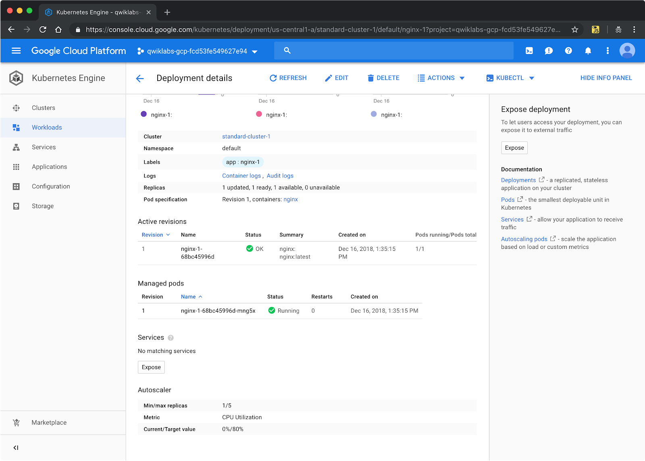Screen dimensions: 645x461
Task: Open a new browser tab
Action: (167, 12)
